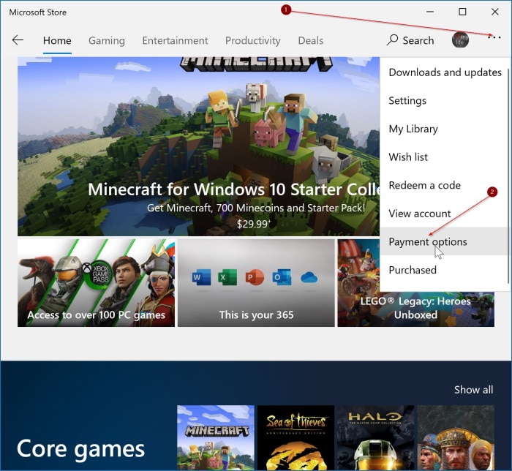
Task: Maximize the Microsoft Store window
Action: [x=462, y=12]
